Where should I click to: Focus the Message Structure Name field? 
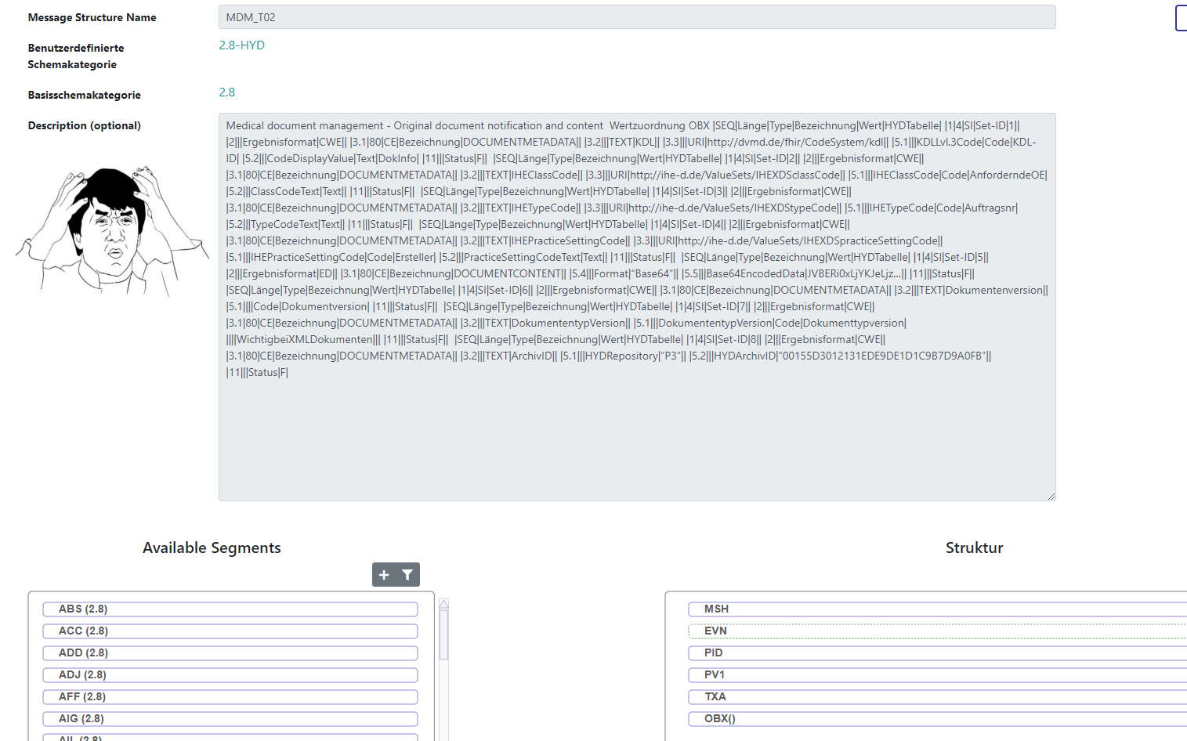[636, 17]
